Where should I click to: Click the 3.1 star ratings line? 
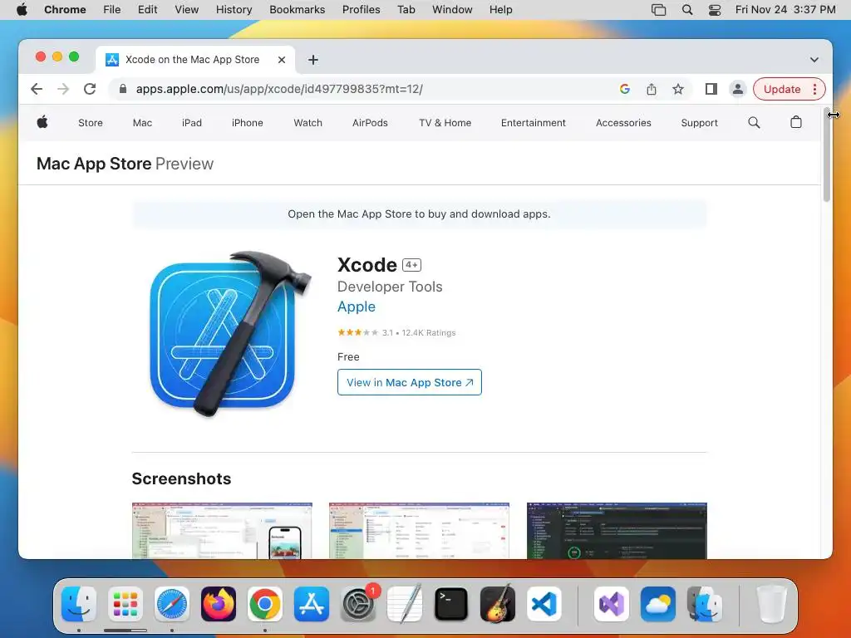396,332
